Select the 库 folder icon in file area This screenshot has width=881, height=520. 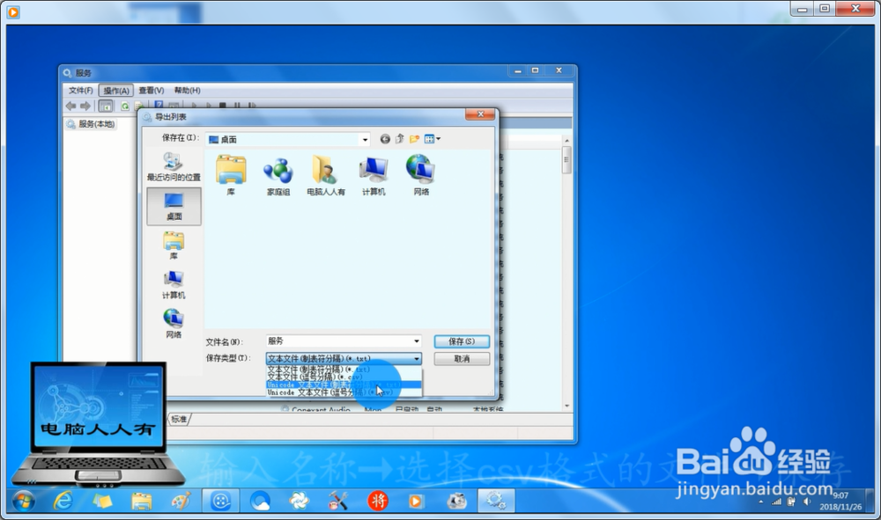pyautogui.click(x=231, y=175)
